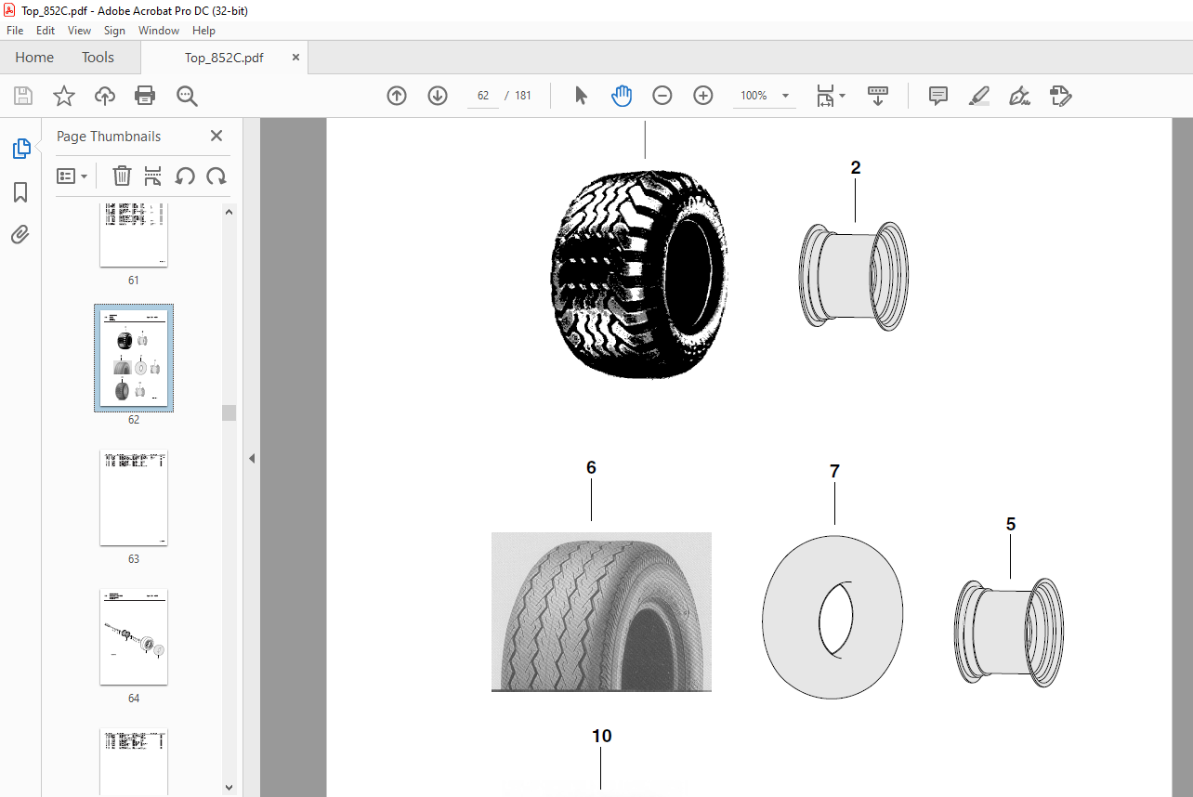Open the File menu
Viewport: 1193px width, 797px height.
pyautogui.click(x=15, y=31)
